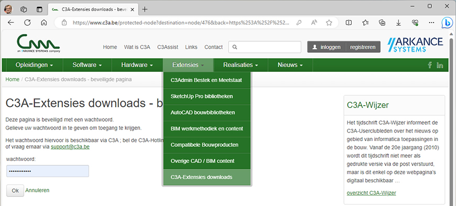This screenshot has width=456, height=206.
Task: Open the support@c3a.be email link
Action: tap(70, 147)
